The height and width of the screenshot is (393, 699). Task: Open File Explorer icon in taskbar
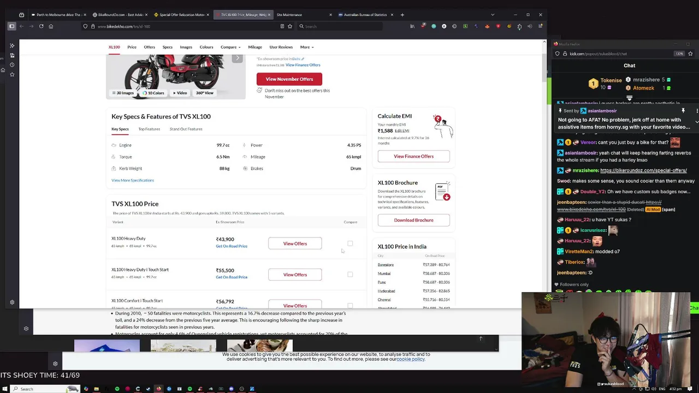(x=96, y=389)
